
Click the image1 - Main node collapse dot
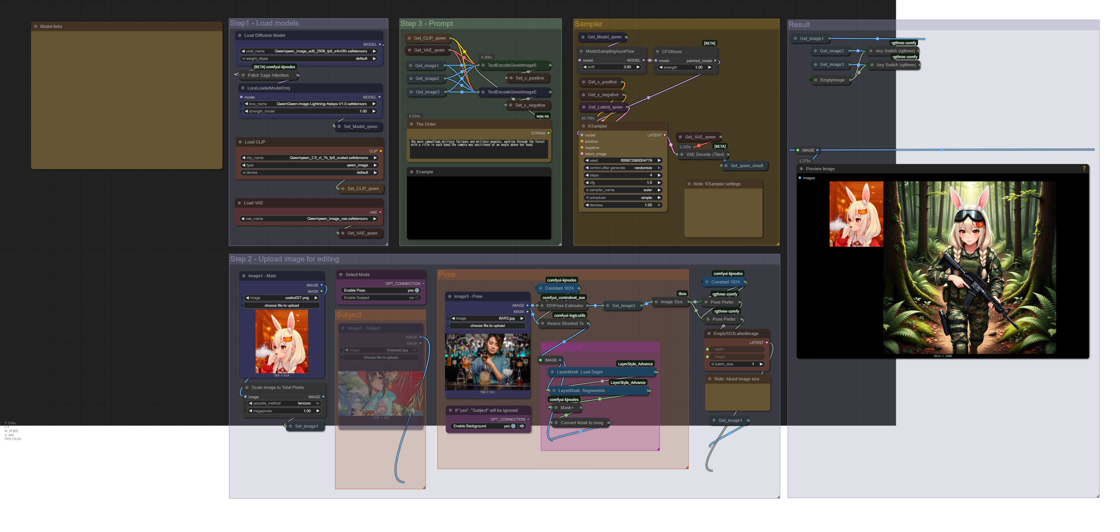pyautogui.click(x=243, y=276)
